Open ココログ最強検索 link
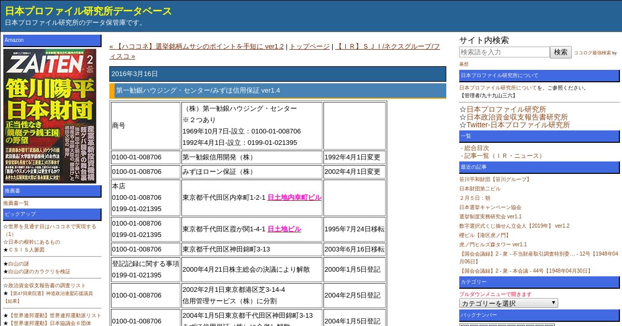The width and height of the screenshot is (622, 326). pos(592,53)
